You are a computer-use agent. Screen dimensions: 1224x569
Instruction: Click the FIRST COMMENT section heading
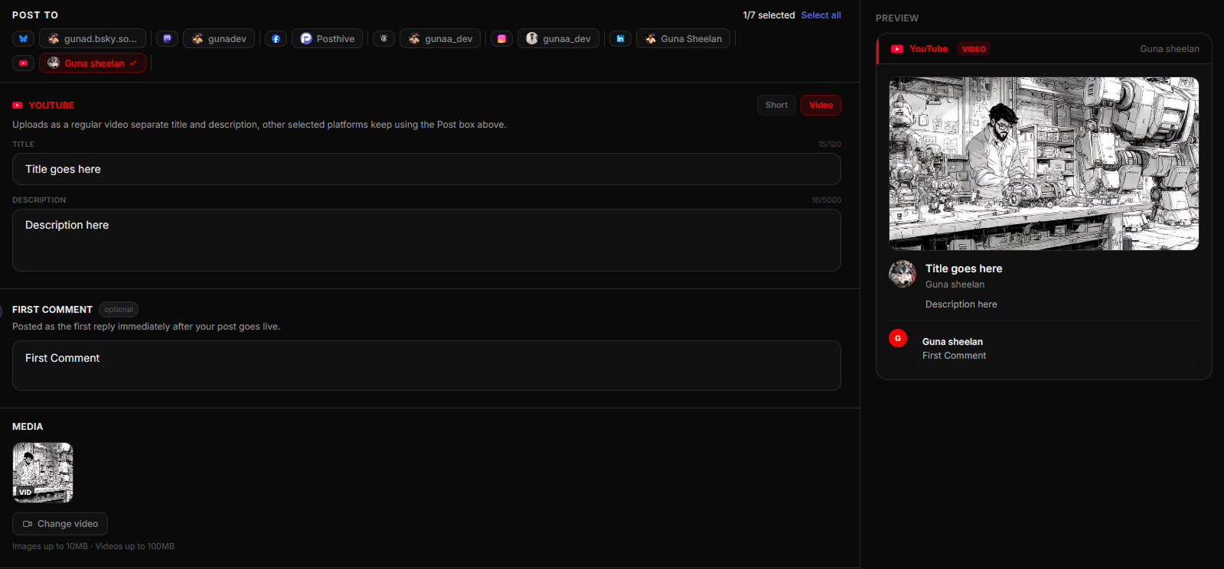(x=52, y=310)
